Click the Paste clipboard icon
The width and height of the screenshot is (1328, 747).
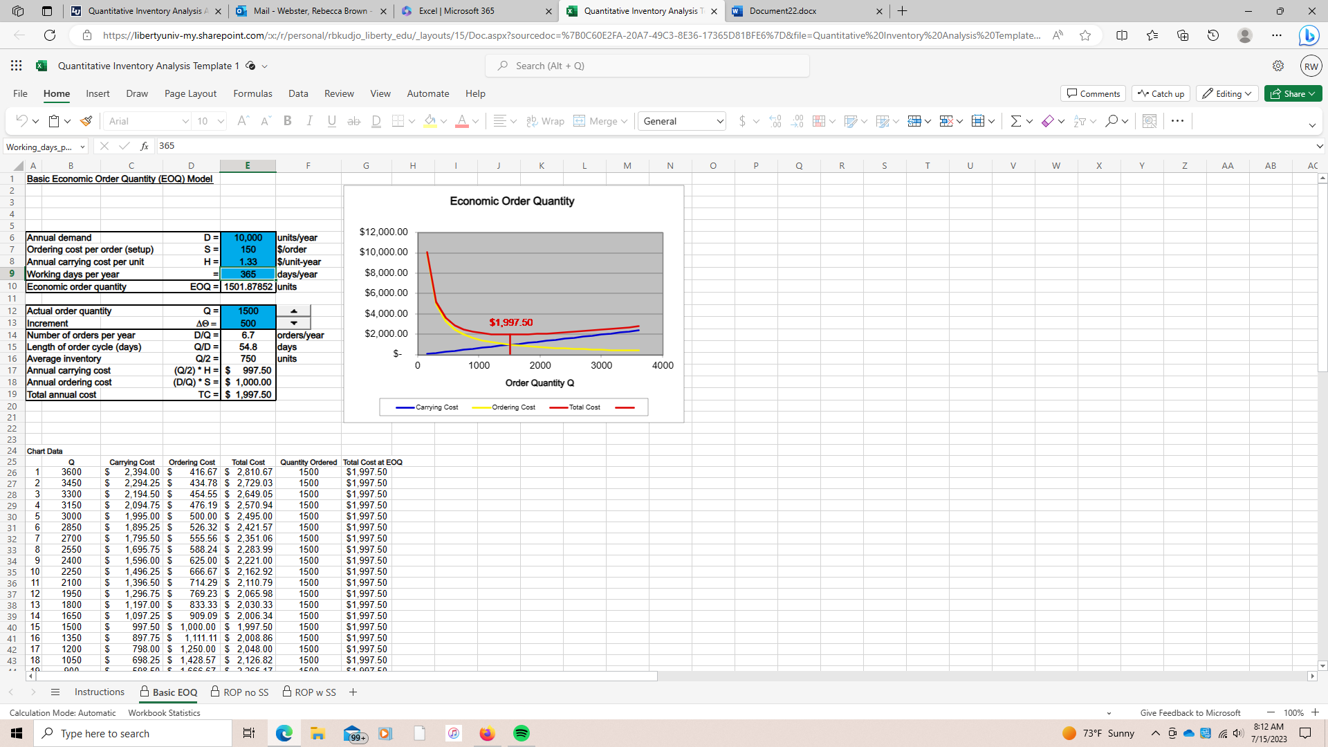(x=54, y=121)
